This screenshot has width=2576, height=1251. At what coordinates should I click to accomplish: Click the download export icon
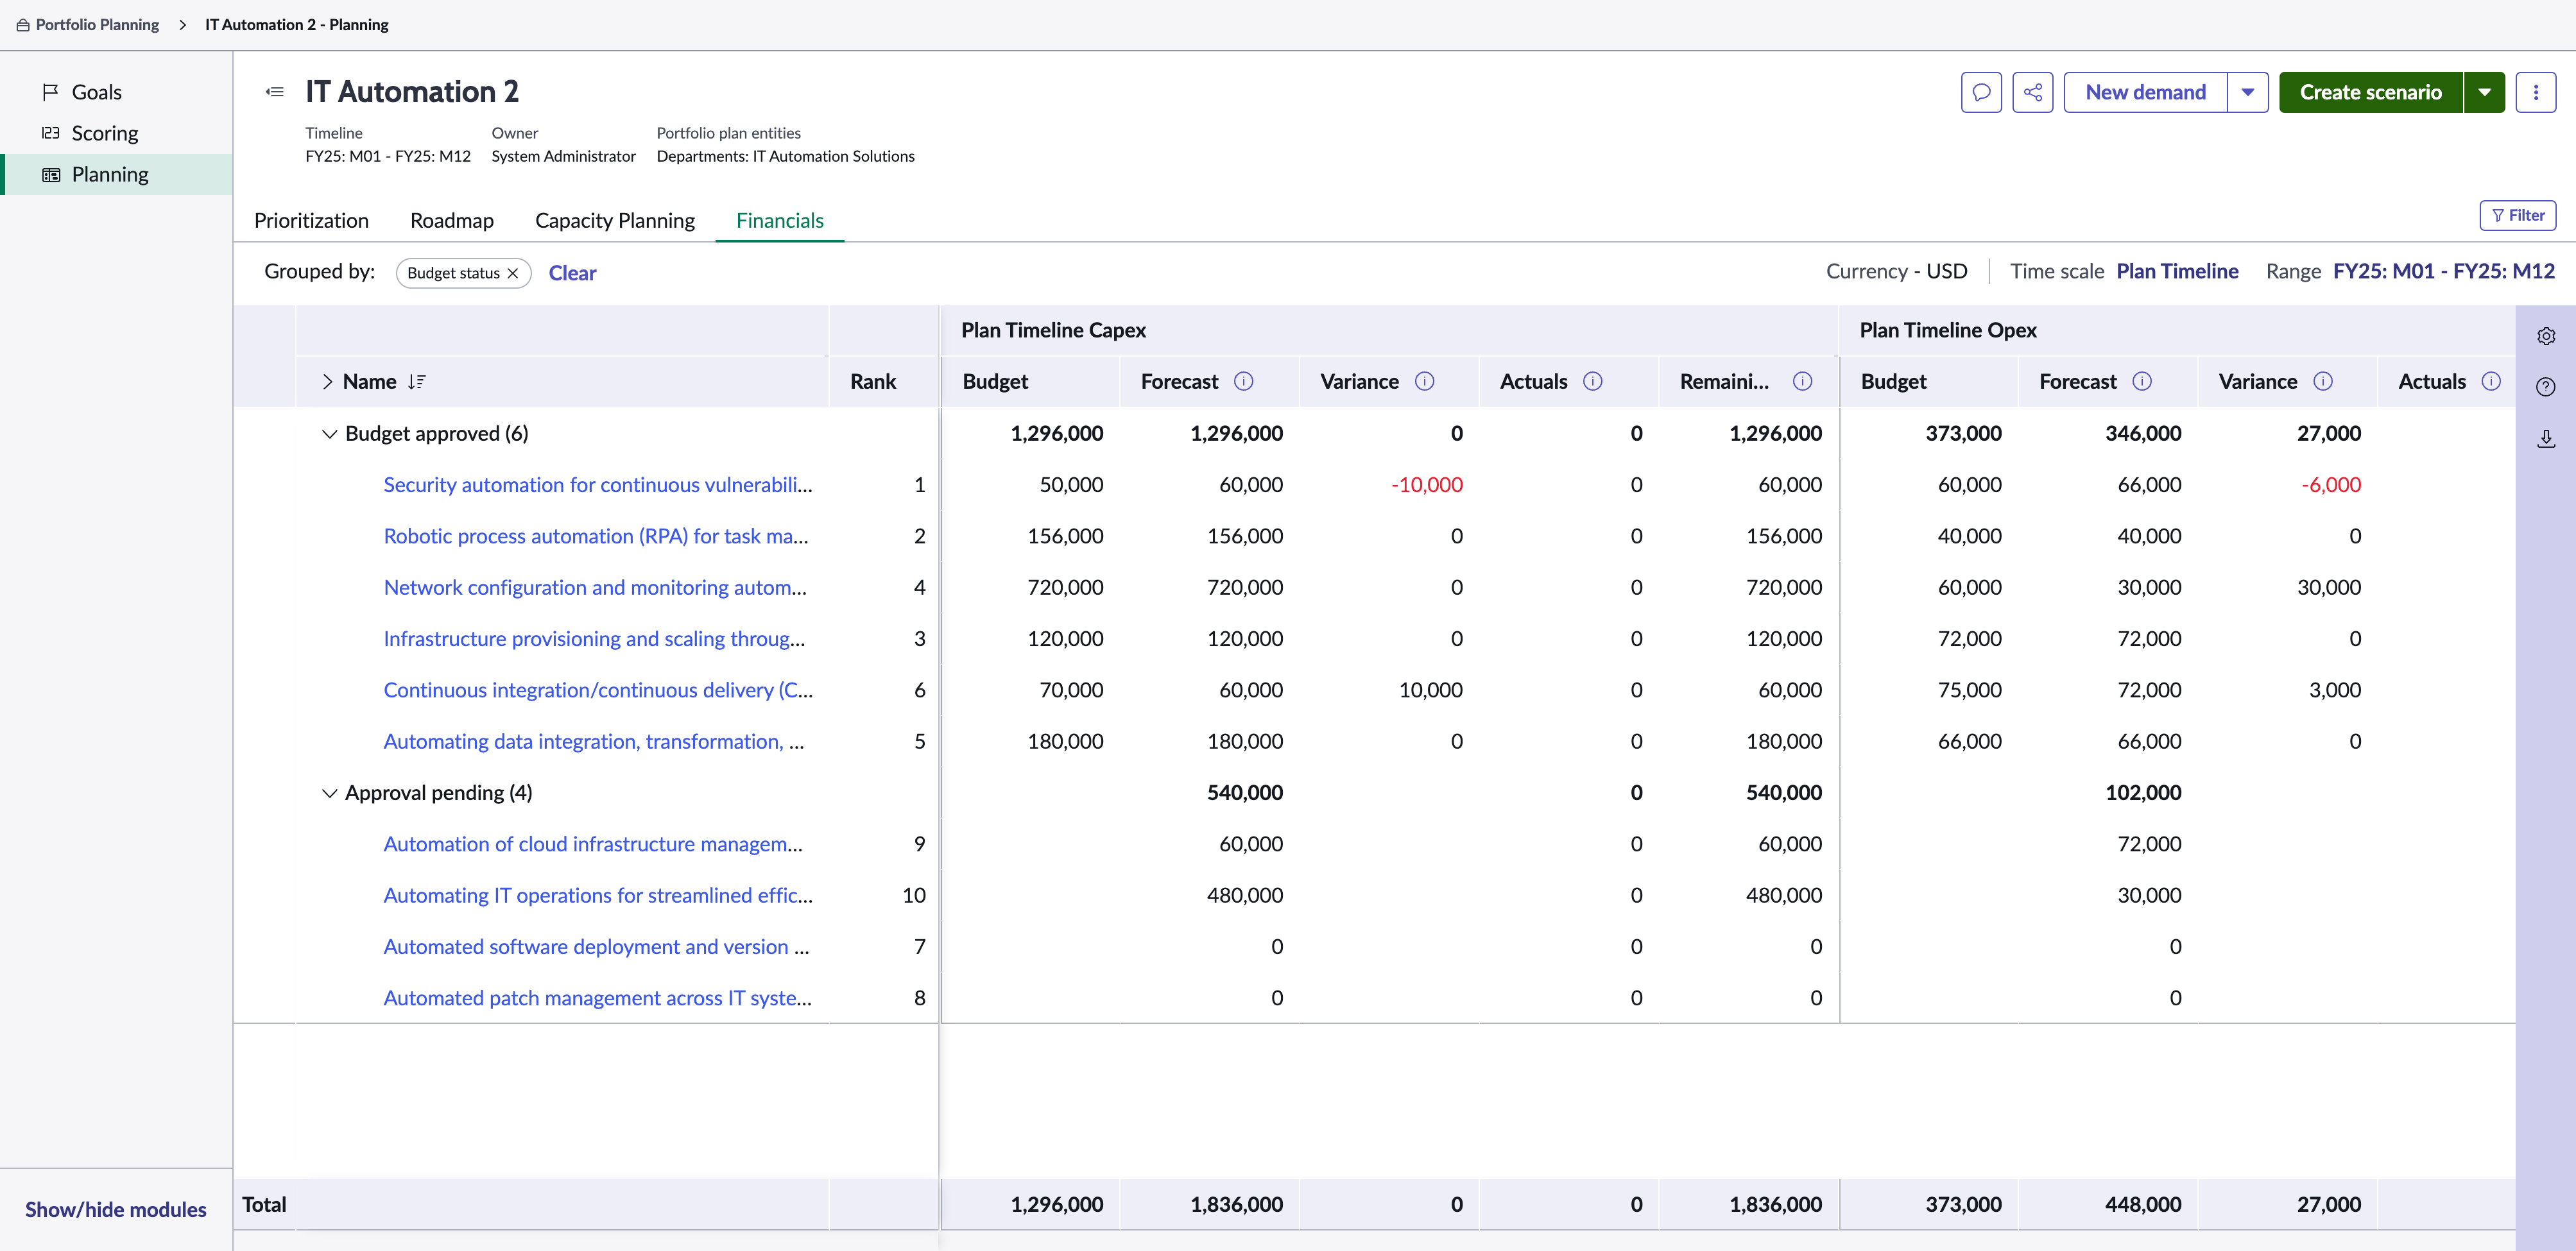[x=2546, y=438]
